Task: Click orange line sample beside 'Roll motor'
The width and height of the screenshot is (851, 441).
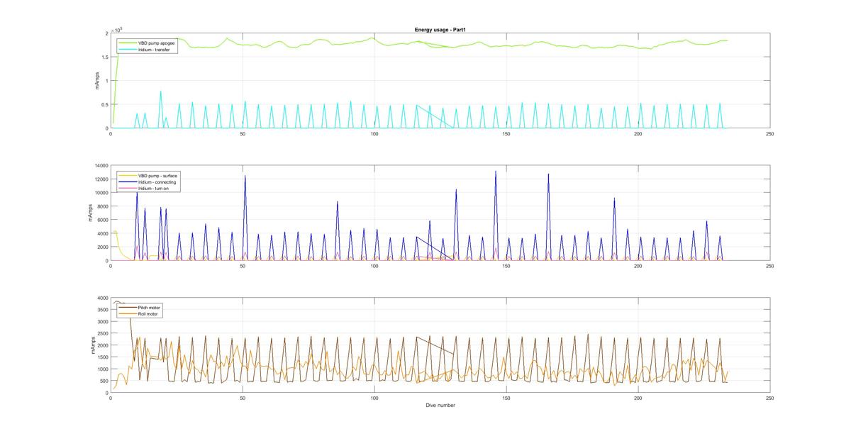Action: click(128, 314)
